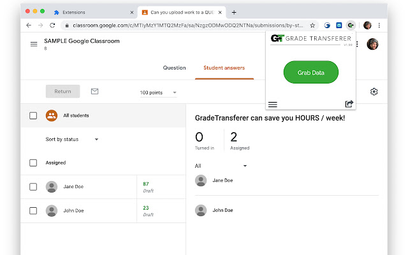Open the settings gear icon
Image resolution: width=408 pixels, height=255 pixels.
(x=374, y=92)
